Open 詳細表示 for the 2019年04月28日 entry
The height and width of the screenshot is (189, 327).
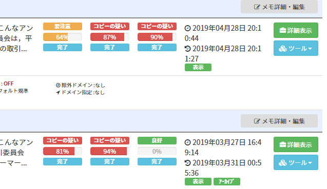tap(296, 30)
